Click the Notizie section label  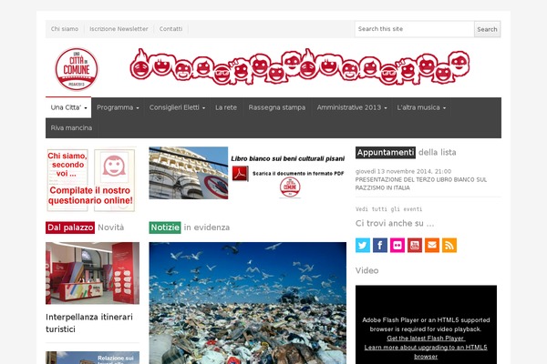coord(165,227)
